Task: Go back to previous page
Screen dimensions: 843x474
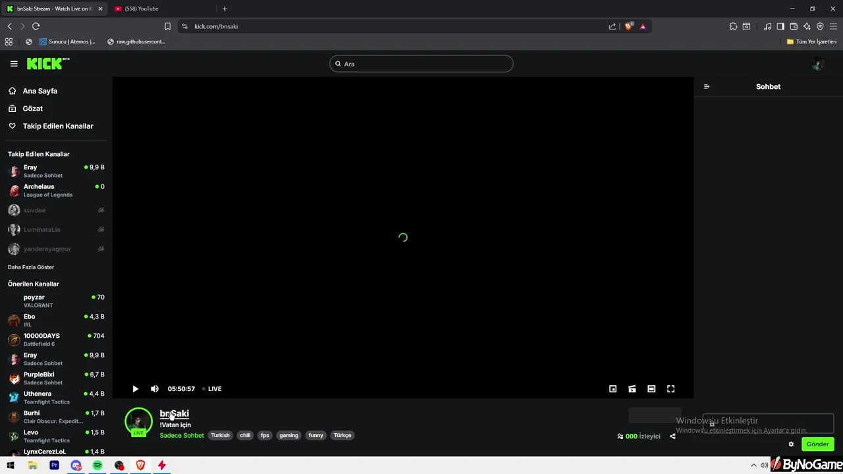Action: coord(9,26)
